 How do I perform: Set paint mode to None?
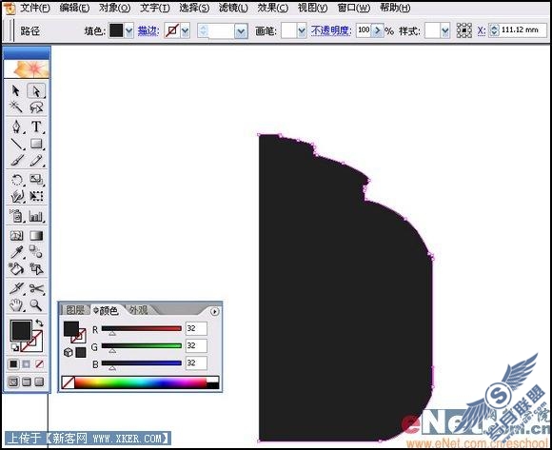point(39,363)
